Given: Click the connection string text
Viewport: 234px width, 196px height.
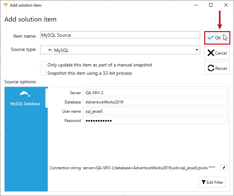Looking at the screenshot, I should pos(149,168).
